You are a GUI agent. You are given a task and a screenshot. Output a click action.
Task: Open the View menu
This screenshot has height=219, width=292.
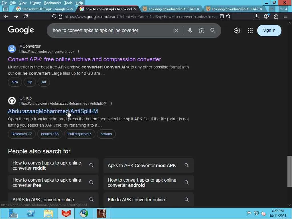(x=23, y=3)
